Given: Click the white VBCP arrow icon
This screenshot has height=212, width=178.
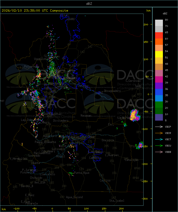Looking at the screenshot, I should tap(159, 127).
